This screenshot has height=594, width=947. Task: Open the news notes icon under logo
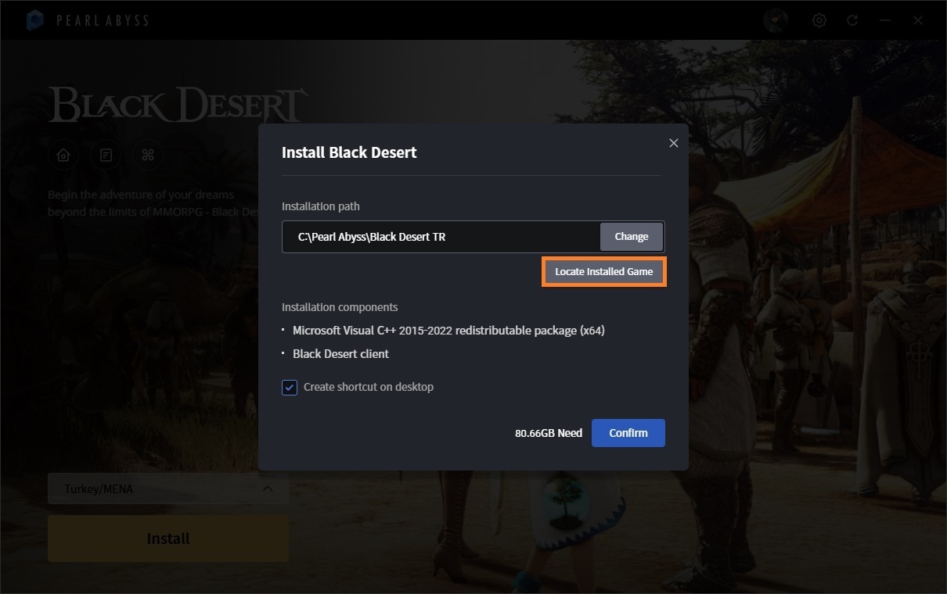tap(106, 155)
